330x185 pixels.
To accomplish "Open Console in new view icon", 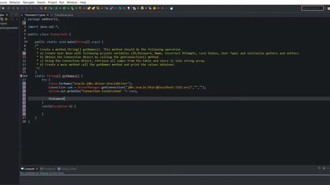I will [319, 168].
